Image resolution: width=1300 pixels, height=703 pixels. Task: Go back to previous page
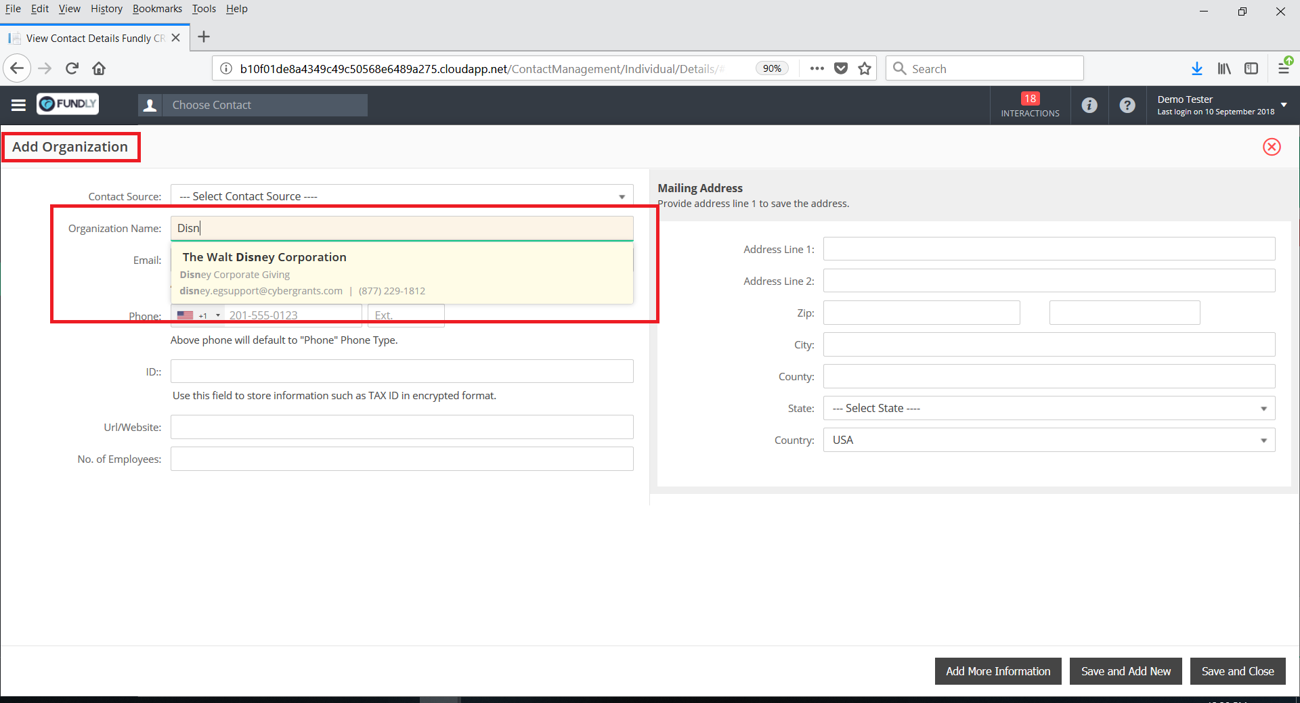click(x=17, y=68)
